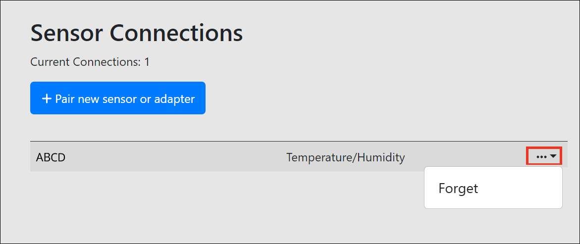
Task: Start pairing a new sensor or adapter
Action: 118,98
